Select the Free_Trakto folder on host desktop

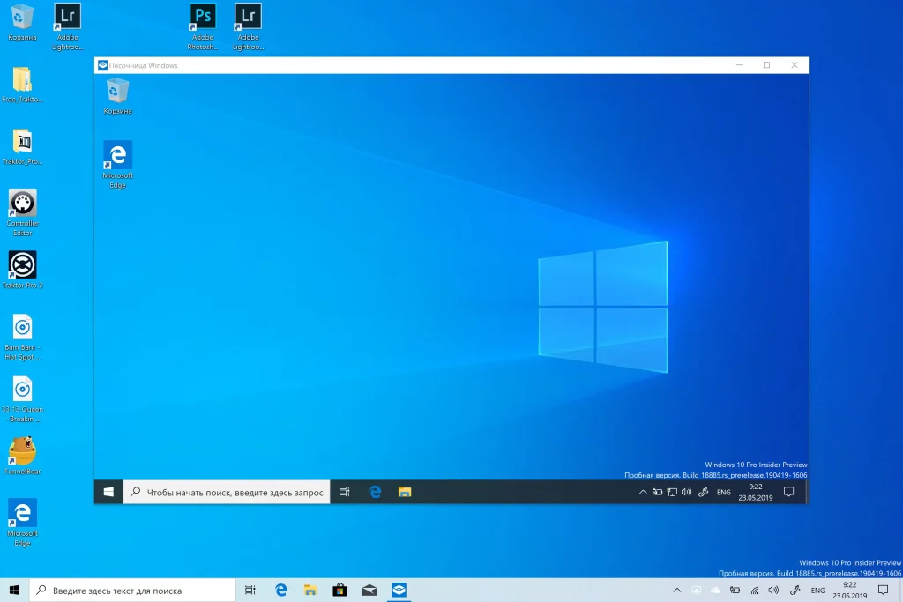click(23, 80)
